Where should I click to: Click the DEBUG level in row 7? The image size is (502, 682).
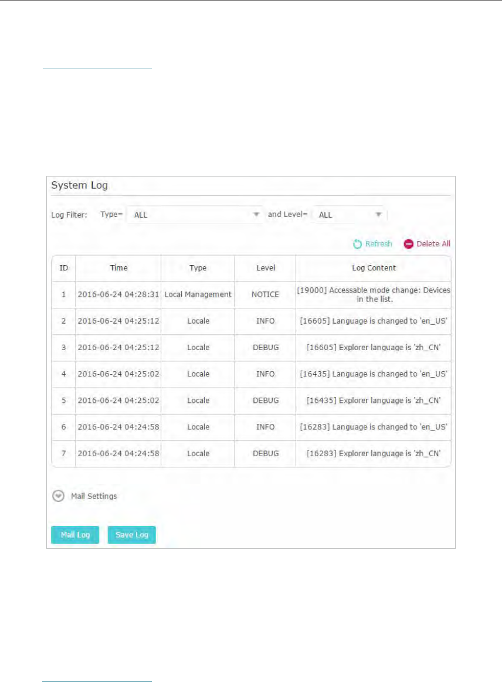tap(266, 454)
